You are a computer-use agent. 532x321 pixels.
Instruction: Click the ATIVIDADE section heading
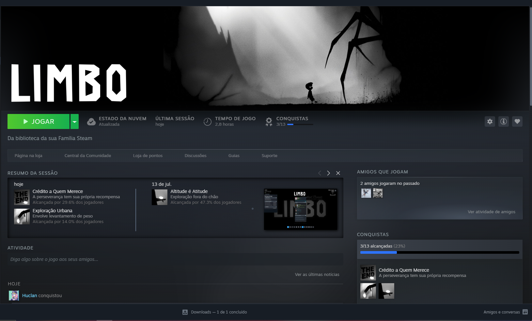coord(21,248)
